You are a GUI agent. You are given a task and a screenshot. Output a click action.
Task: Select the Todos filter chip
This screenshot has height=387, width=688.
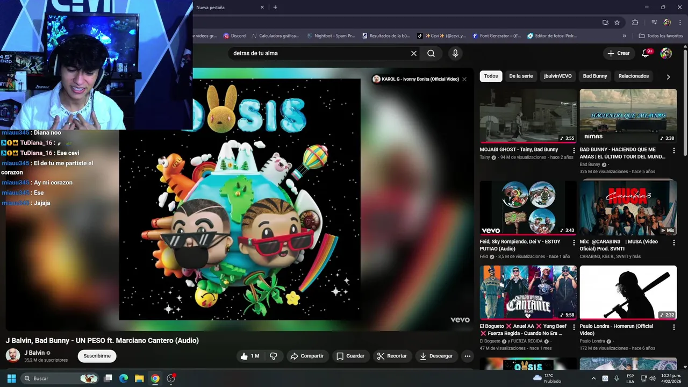point(491,76)
